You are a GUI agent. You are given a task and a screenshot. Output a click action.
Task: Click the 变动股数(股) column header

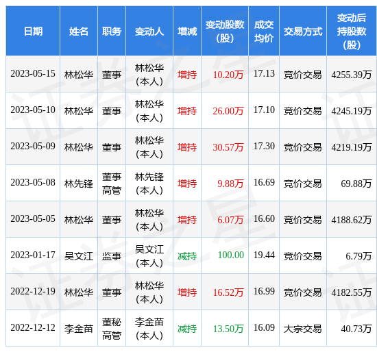point(225,32)
